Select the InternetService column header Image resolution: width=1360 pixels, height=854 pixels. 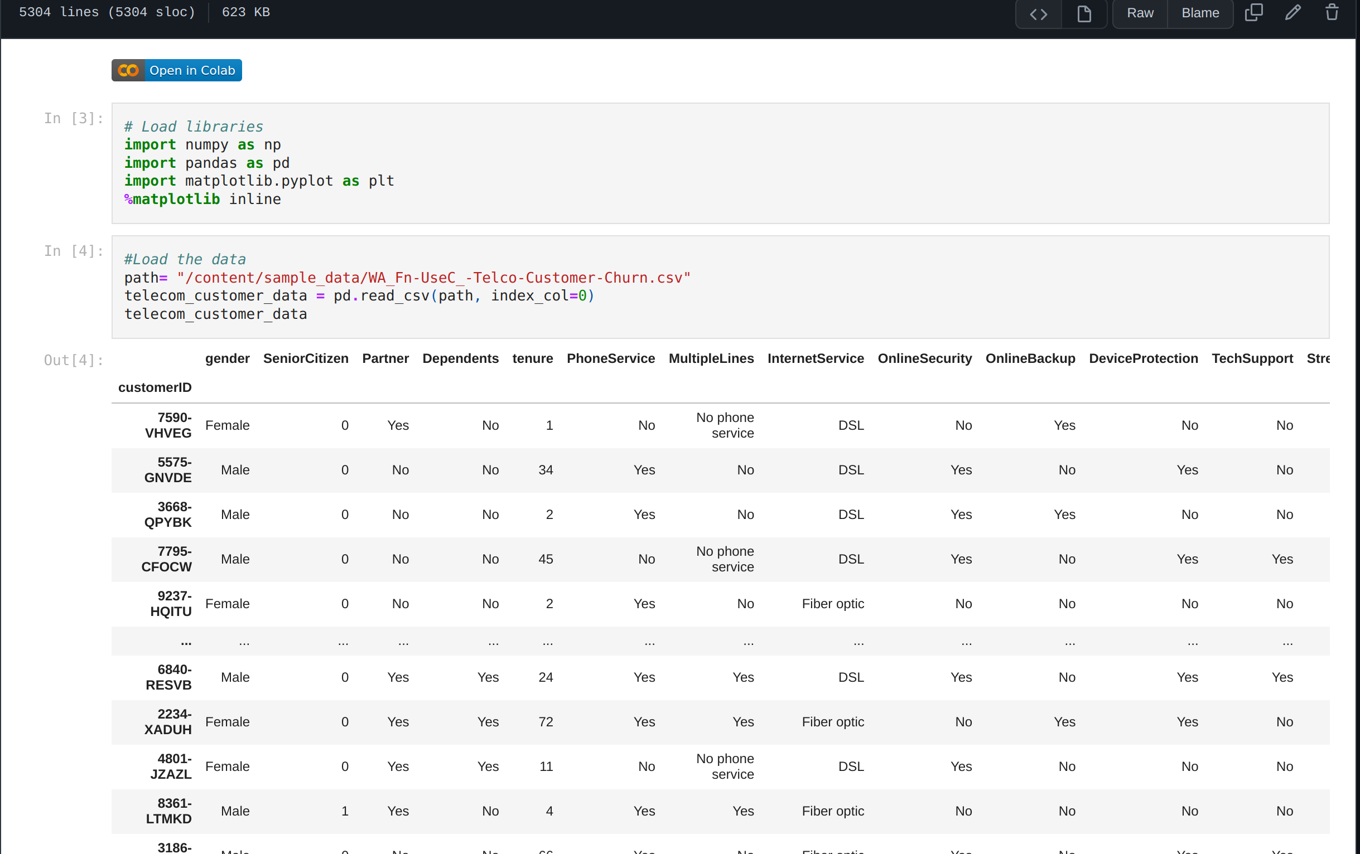pyautogui.click(x=816, y=358)
